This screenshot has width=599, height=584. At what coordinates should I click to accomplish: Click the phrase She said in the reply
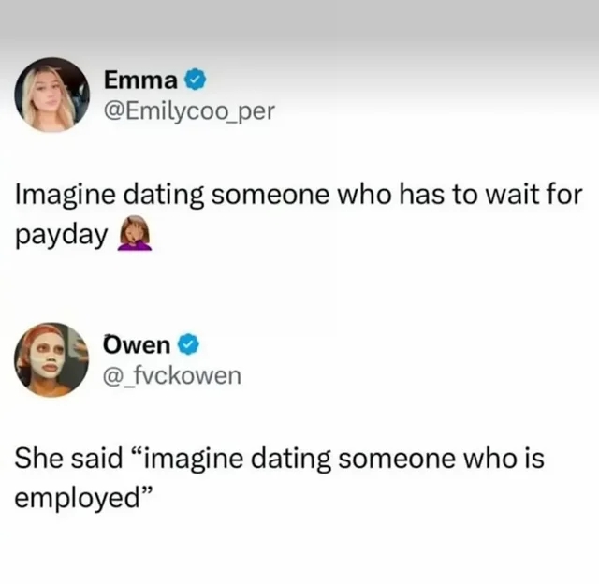[68, 459]
